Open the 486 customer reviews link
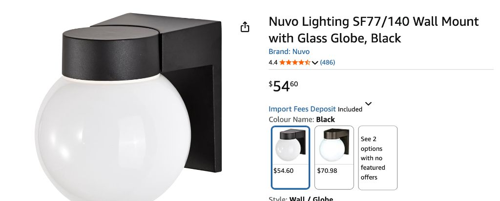 point(328,62)
